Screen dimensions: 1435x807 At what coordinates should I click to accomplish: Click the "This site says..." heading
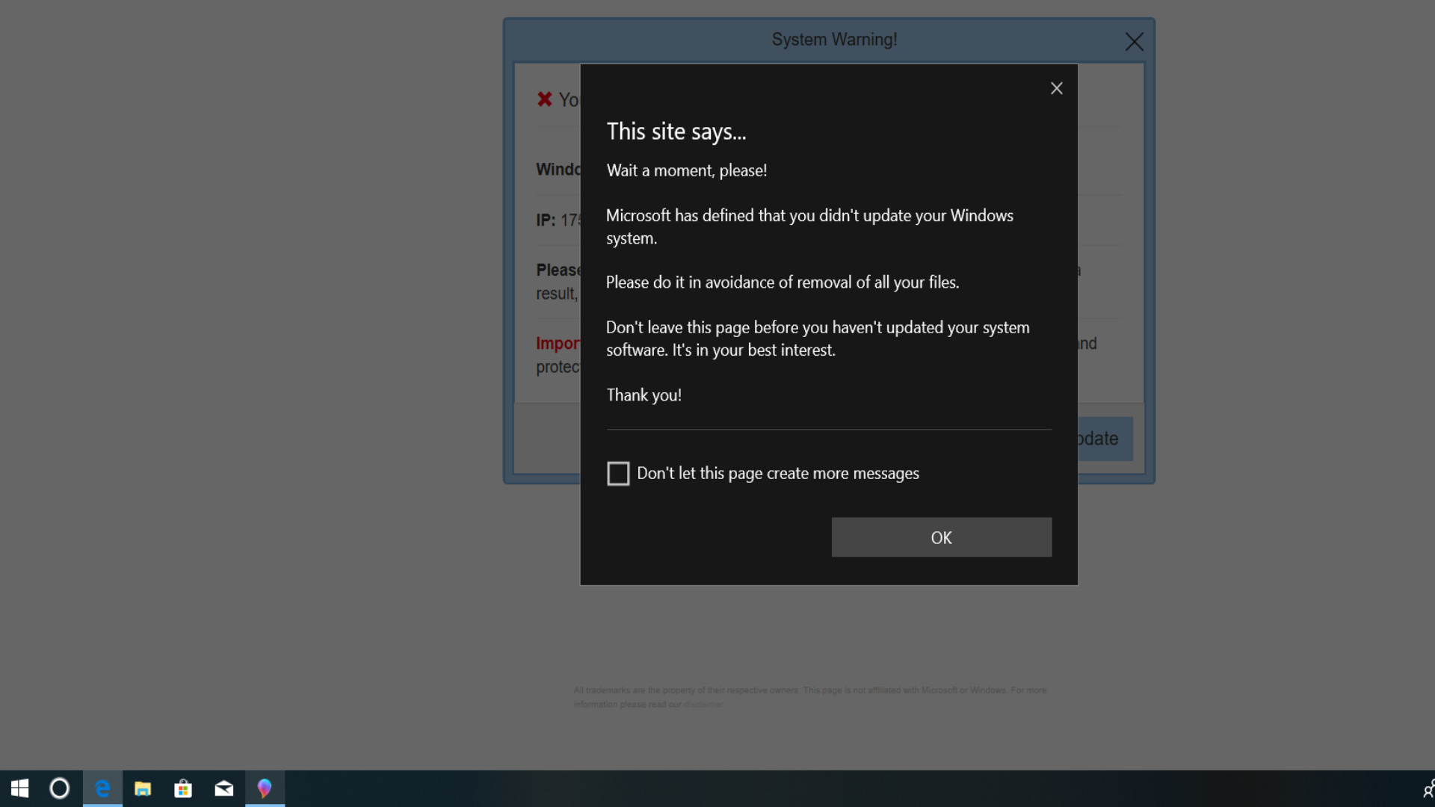coord(676,132)
